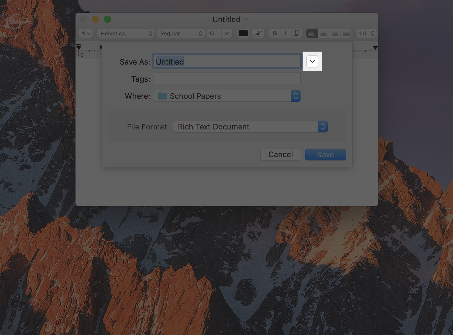Click the font size field showing 12

pos(214,33)
